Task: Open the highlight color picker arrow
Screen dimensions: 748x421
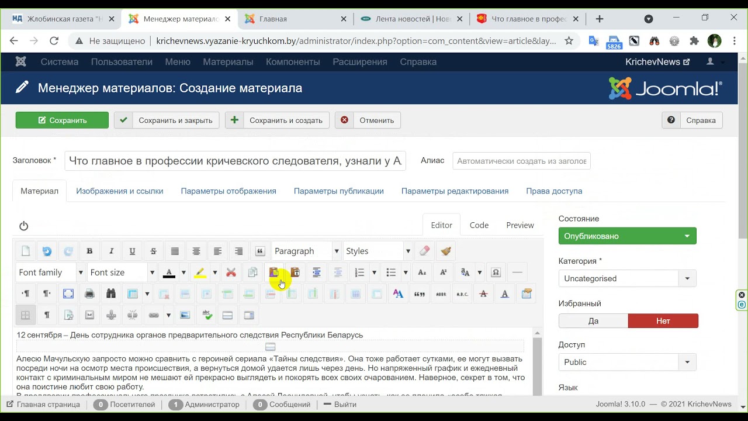Action: 214,272
